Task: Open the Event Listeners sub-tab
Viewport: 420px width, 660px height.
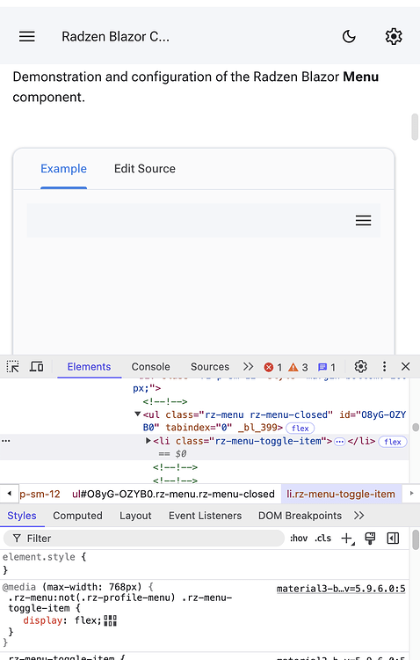Action: (x=205, y=516)
